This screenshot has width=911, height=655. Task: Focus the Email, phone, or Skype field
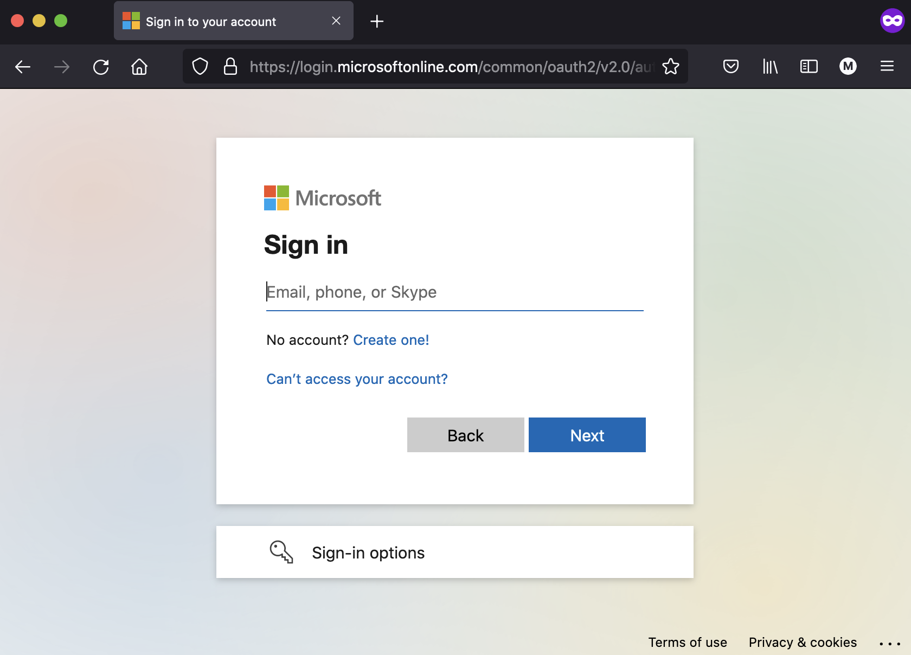pos(454,292)
